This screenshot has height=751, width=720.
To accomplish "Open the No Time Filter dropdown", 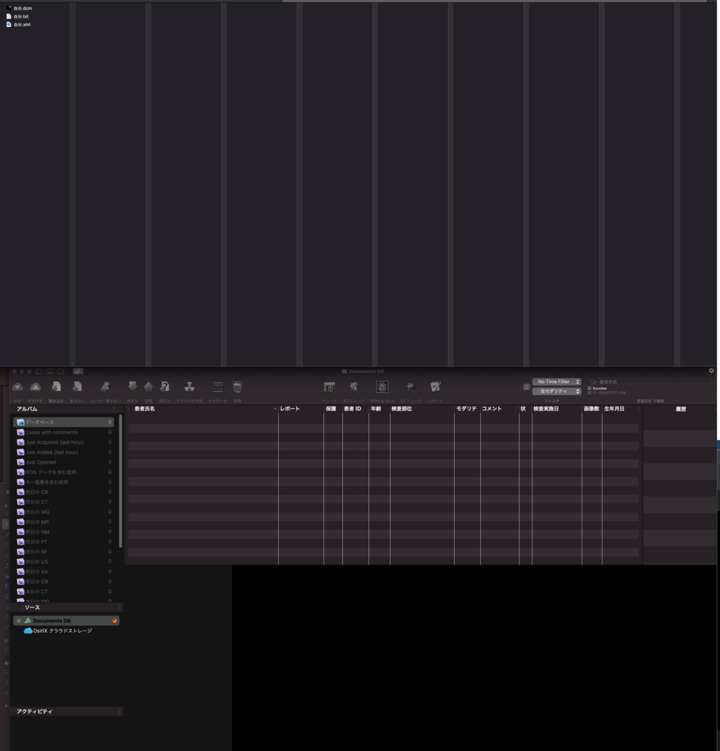I will pyautogui.click(x=557, y=382).
